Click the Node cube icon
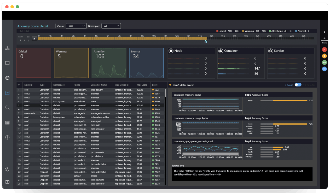Viewport: 330px width, 193px height. coord(171,51)
